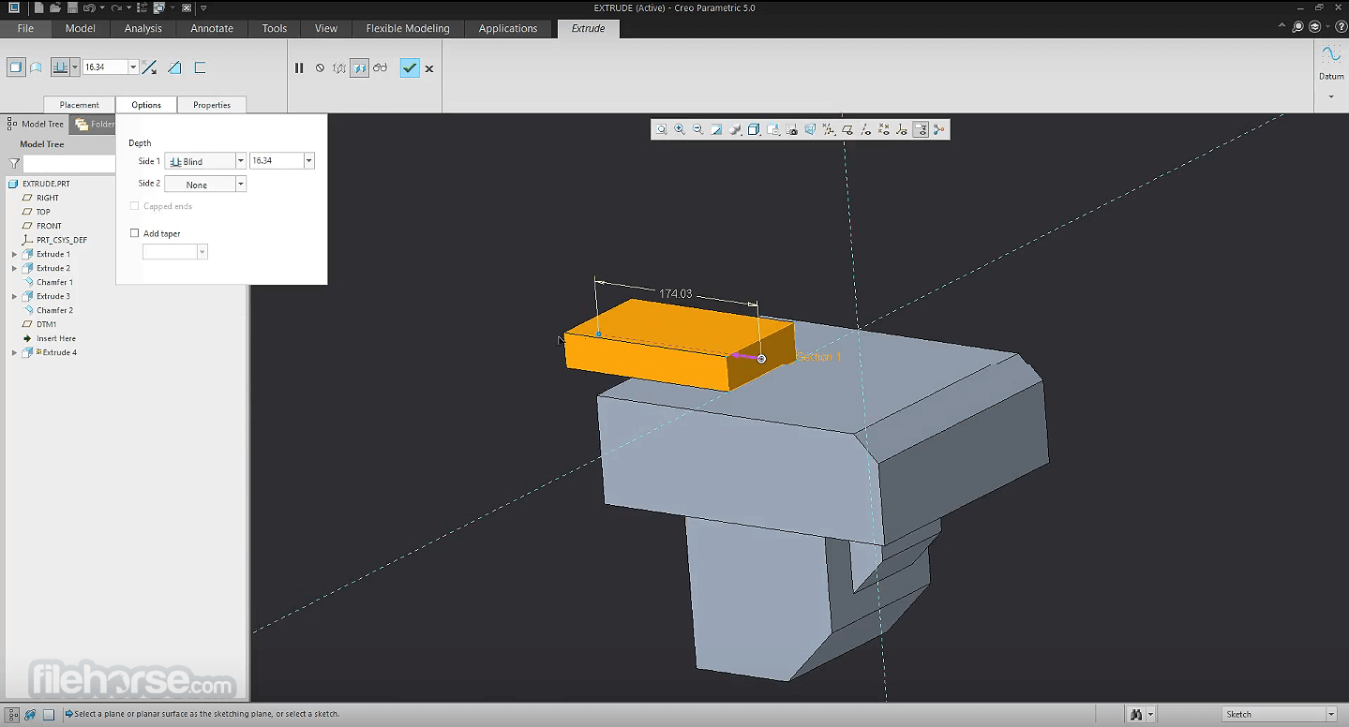Screen dimensions: 1349x727
Task: Expand the Extrude 3 feature node
Action: click(x=14, y=296)
